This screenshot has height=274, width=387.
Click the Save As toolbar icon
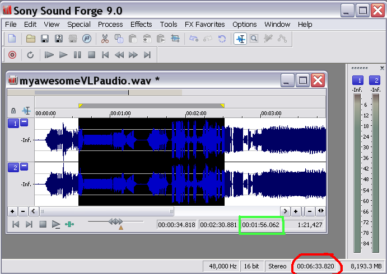[59, 39]
